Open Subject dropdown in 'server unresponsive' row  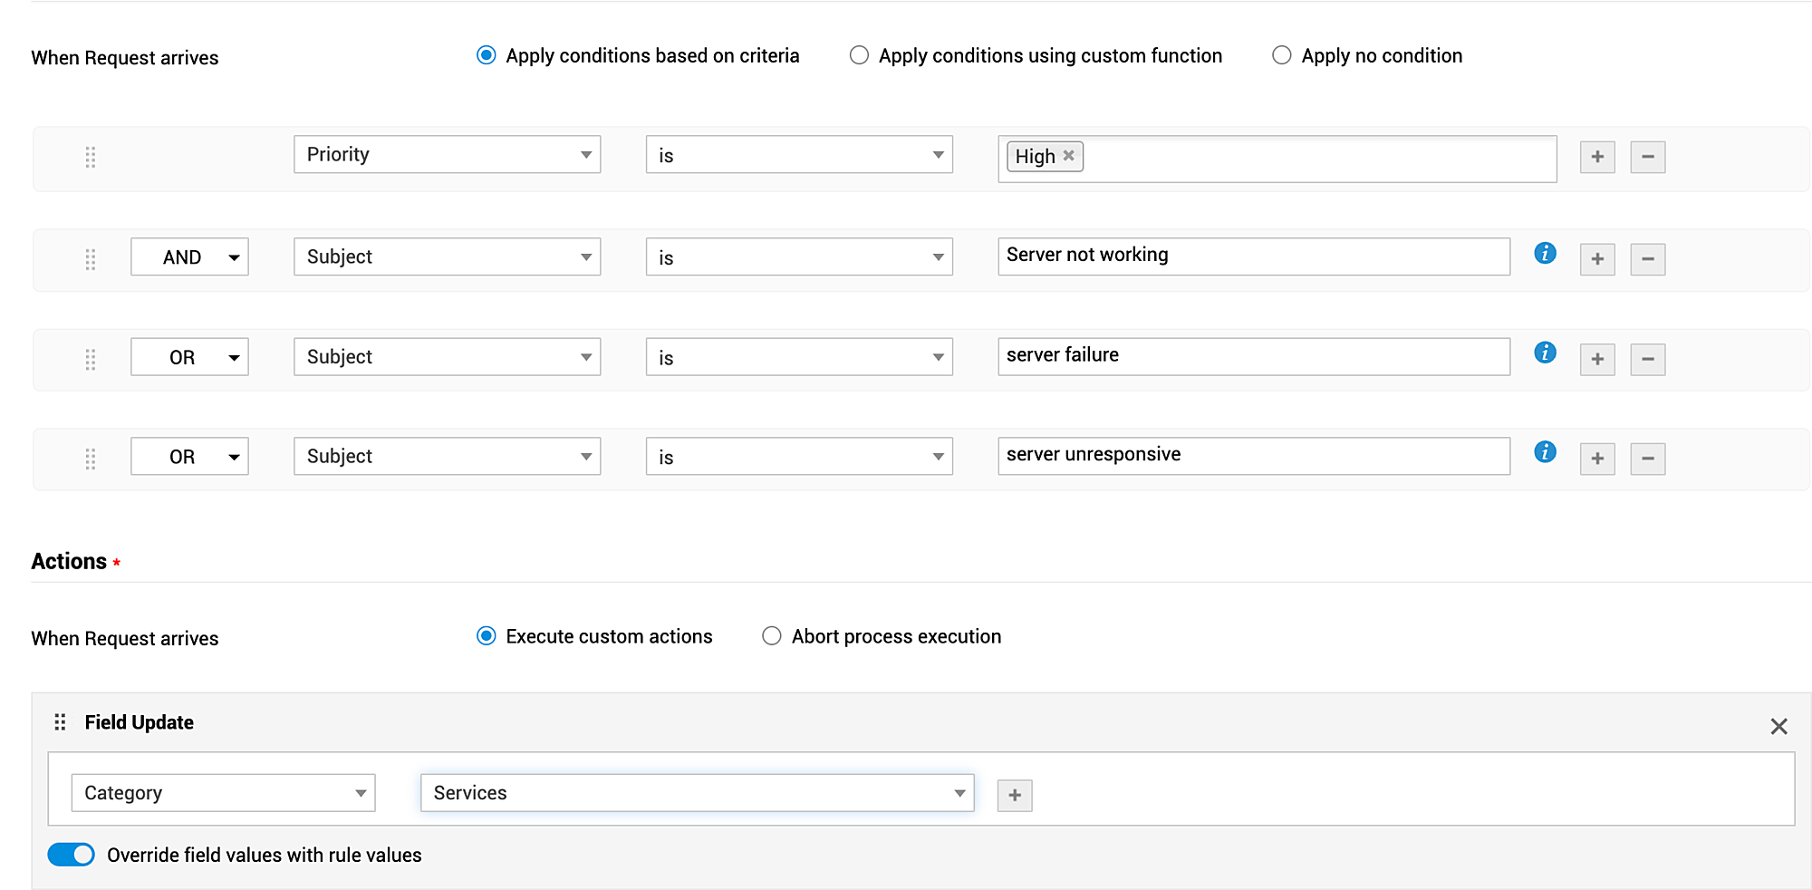[x=448, y=456]
